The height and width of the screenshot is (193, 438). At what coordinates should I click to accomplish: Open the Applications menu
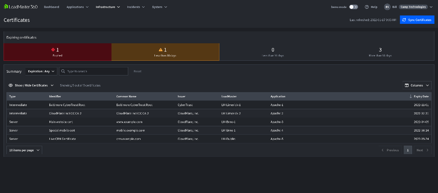click(77, 7)
